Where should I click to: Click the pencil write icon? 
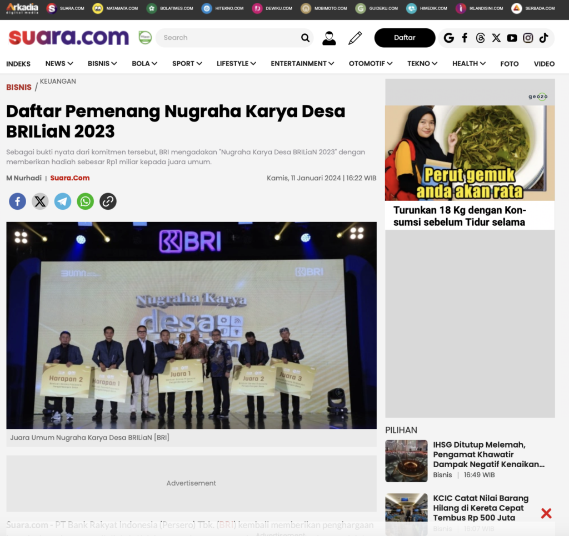[355, 38]
